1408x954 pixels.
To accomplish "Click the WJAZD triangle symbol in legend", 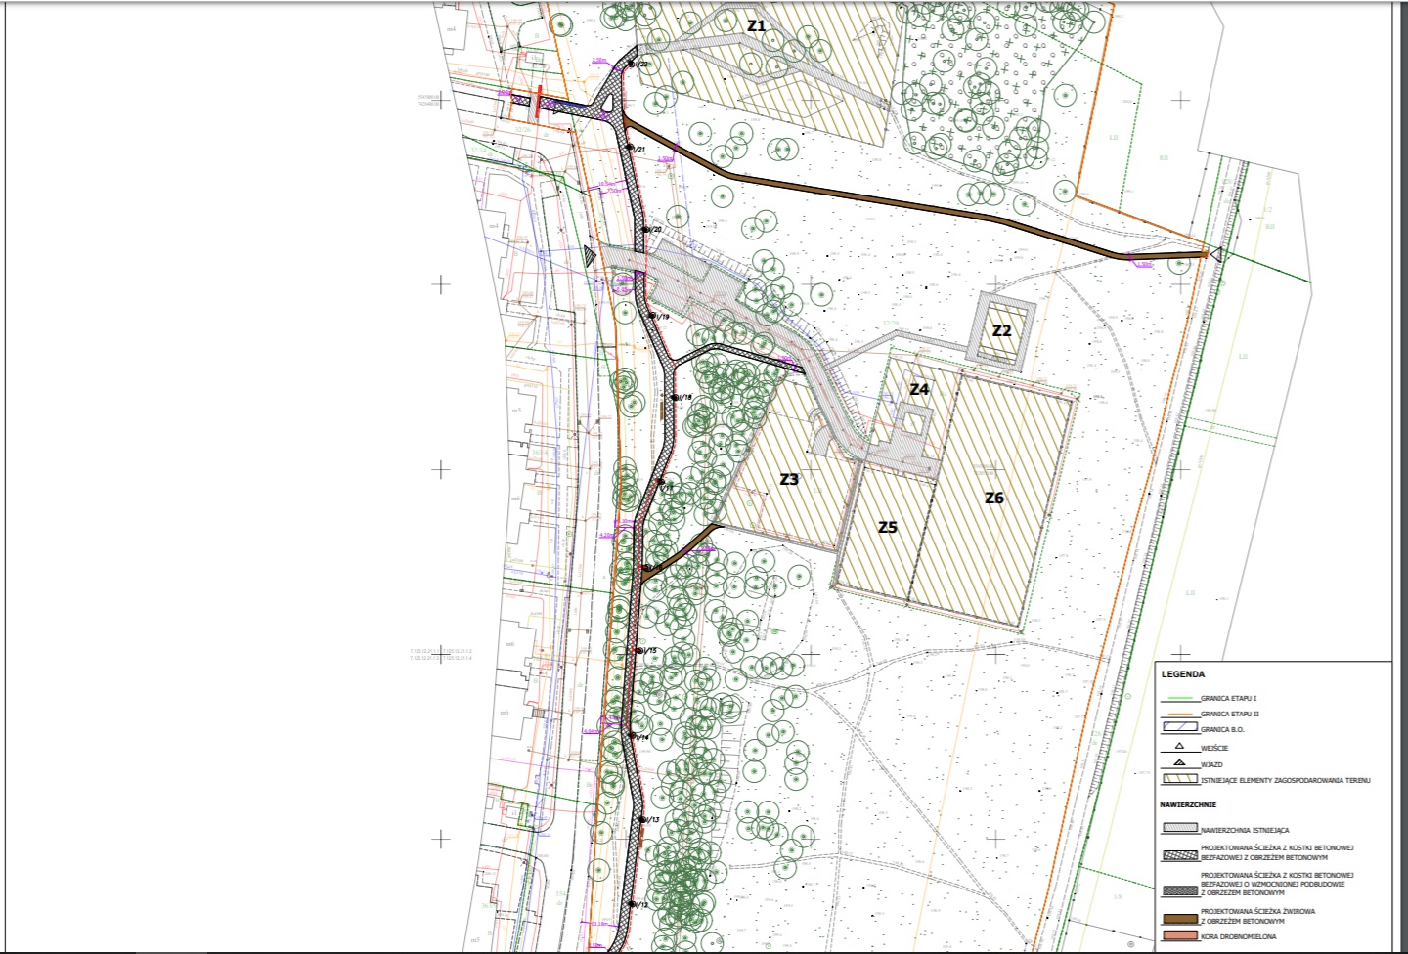I will tap(1179, 763).
